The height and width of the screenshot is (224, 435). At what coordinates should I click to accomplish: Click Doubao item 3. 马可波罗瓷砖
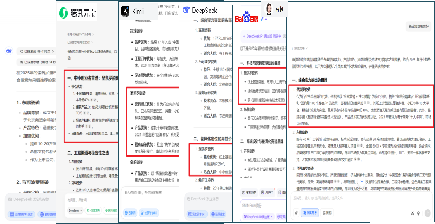tap(304, 168)
